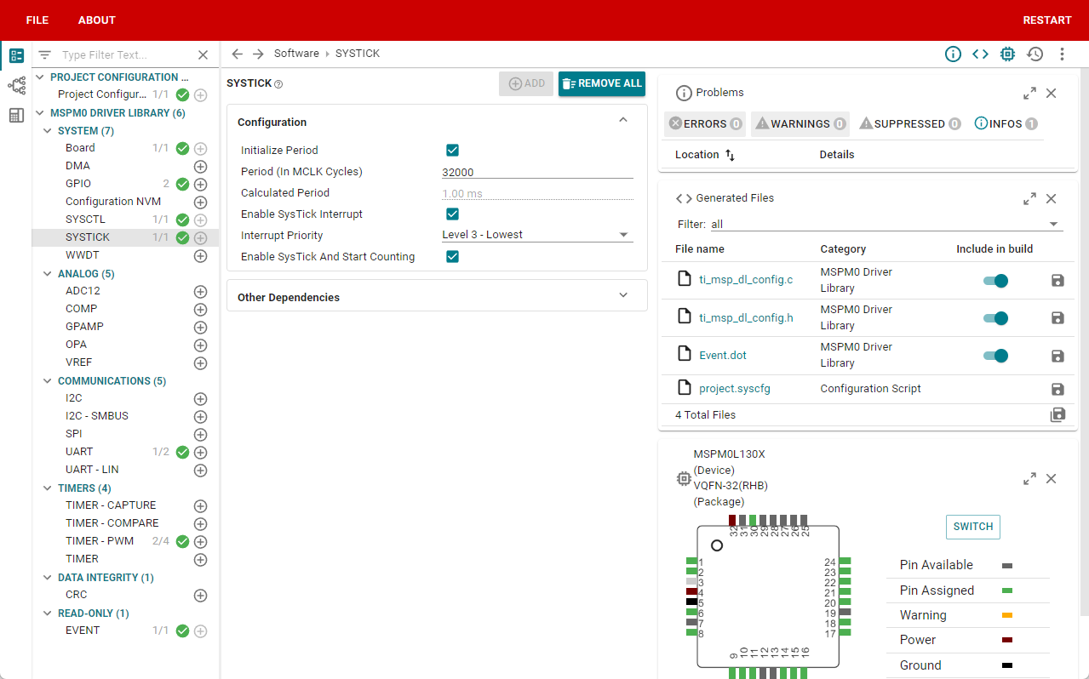Save all generated files

point(1057,415)
